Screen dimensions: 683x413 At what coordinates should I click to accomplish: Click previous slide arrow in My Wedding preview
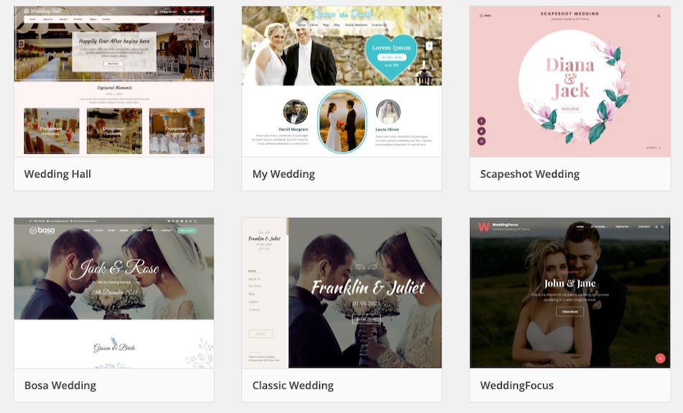[255, 46]
